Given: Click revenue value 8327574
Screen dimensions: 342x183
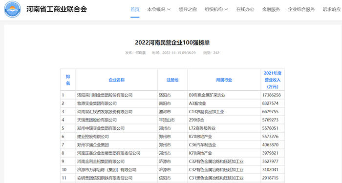Looking at the screenshot, I should pos(270,103).
